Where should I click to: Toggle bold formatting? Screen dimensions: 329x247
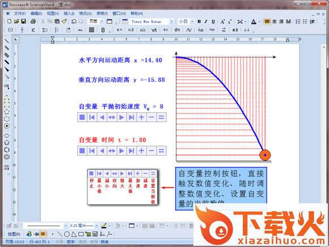point(199,22)
